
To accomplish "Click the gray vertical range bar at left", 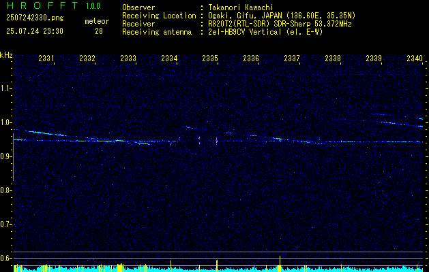I will 13,157.
